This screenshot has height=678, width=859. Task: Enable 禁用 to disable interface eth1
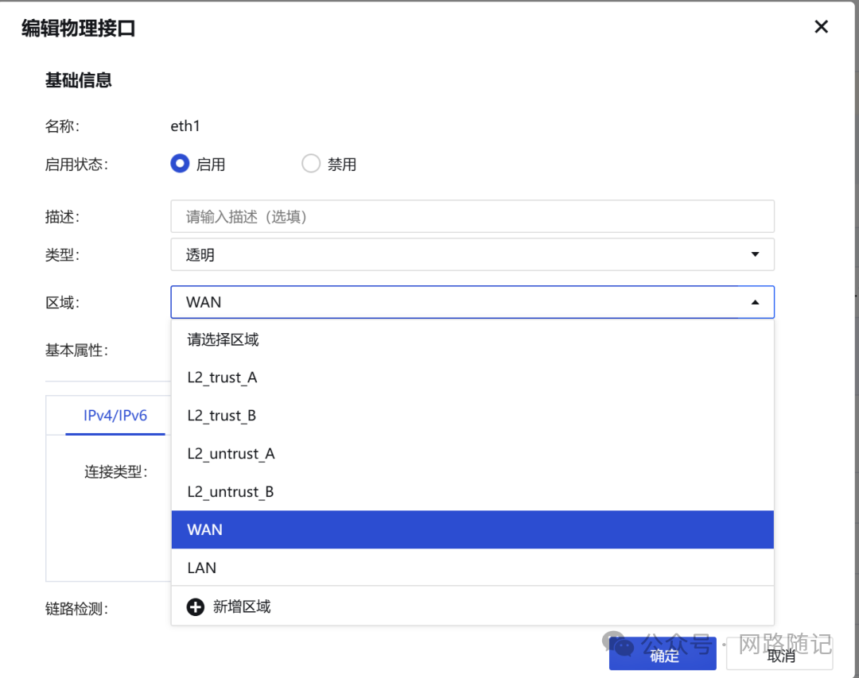311,163
